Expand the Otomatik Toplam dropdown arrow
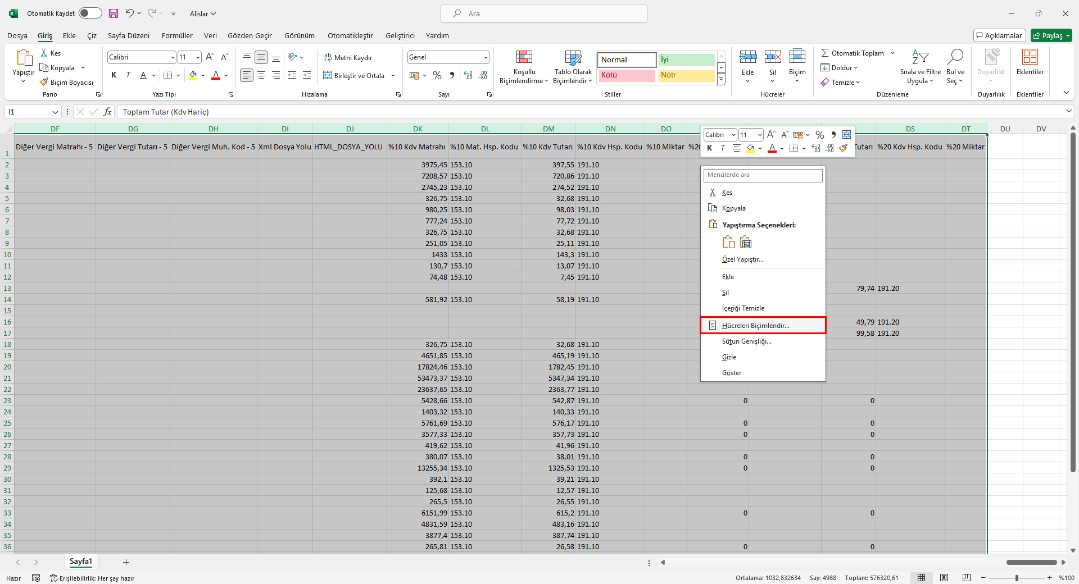 click(892, 53)
